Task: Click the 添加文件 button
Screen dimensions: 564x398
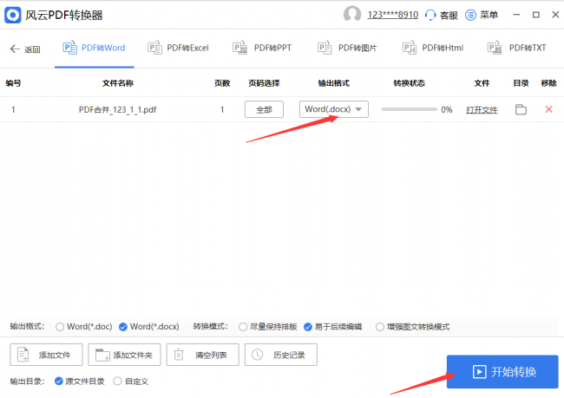Action: pos(46,355)
